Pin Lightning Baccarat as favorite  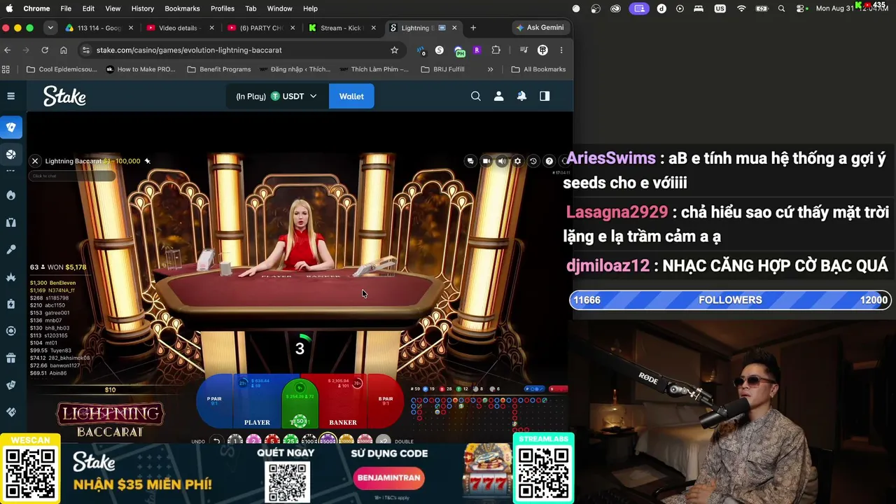[147, 161]
